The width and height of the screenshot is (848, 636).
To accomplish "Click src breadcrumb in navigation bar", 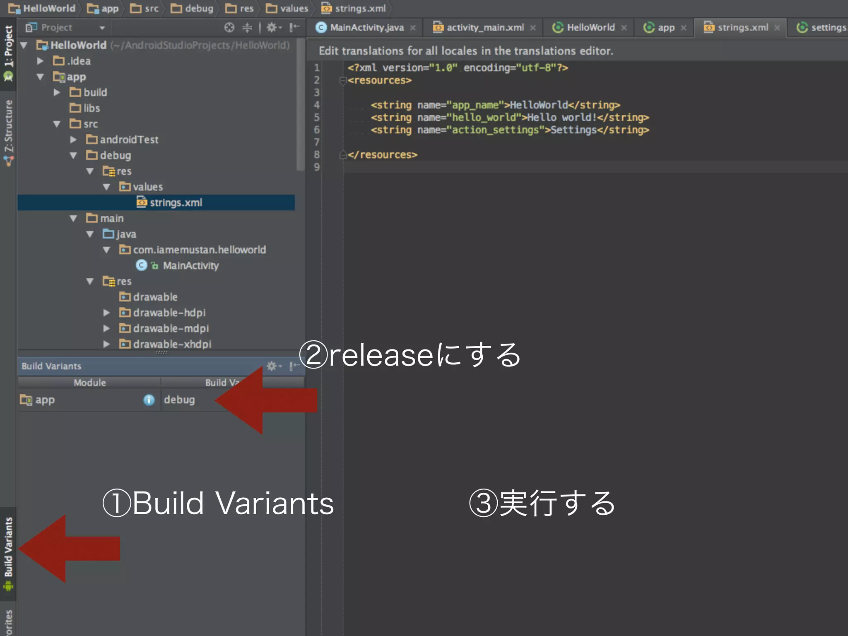I will coord(144,8).
